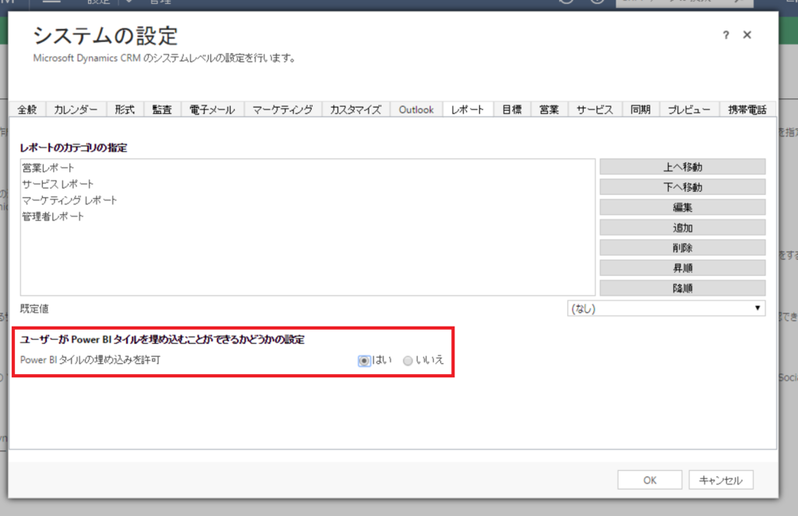Click the キャンセル button
Screen dimensions: 798x516
click(721, 480)
